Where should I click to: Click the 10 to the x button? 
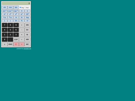tap(27, 14)
